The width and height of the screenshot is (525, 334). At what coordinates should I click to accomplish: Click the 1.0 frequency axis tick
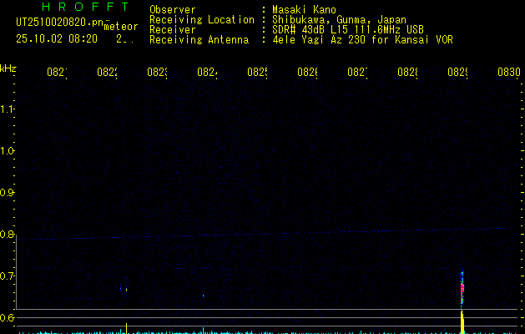tap(8, 151)
